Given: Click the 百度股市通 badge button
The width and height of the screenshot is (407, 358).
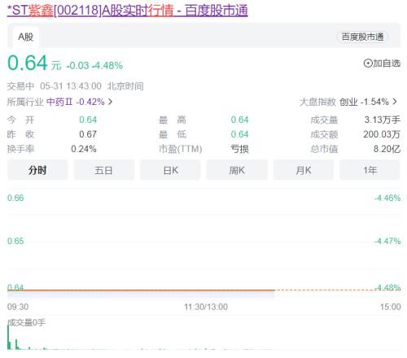Looking at the screenshot, I should [x=363, y=37].
